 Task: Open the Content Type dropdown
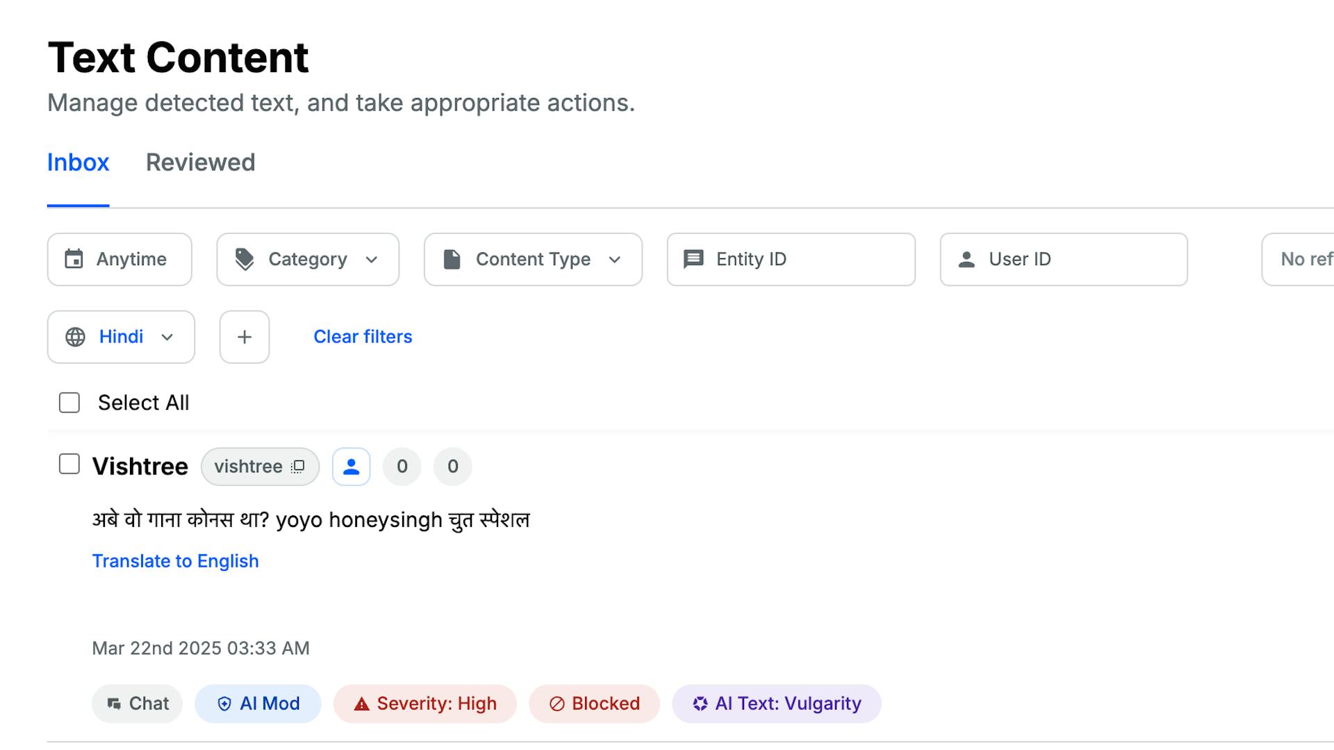pyautogui.click(x=614, y=259)
